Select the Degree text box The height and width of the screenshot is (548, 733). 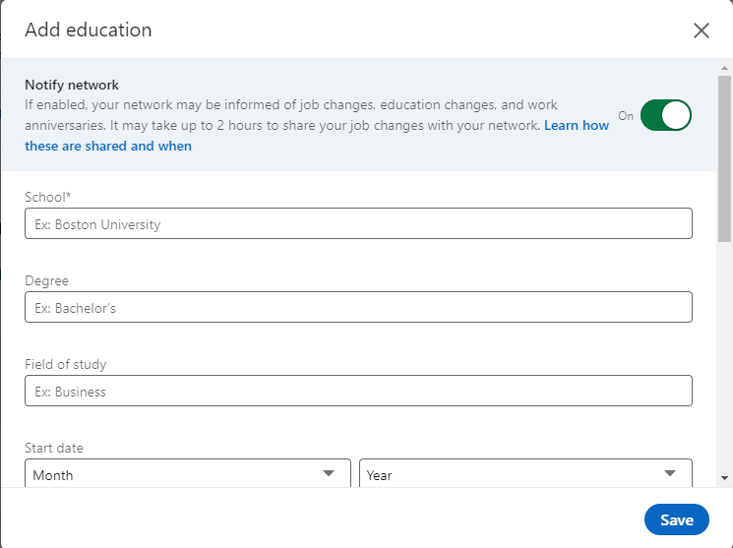(x=358, y=307)
